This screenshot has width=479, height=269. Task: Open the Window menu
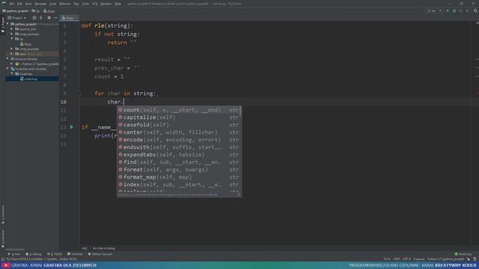pos(106,4)
